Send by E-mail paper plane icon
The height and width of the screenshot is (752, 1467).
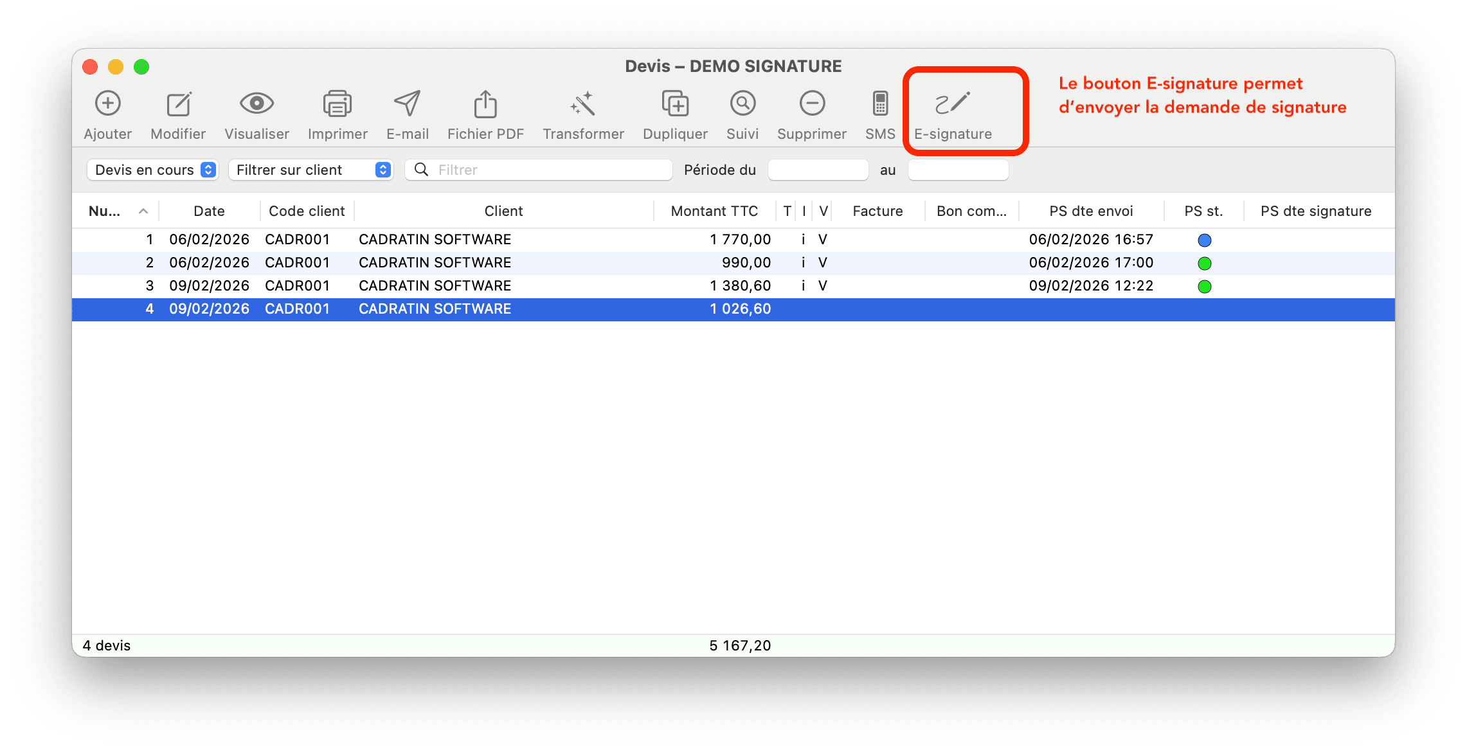(x=407, y=103)
